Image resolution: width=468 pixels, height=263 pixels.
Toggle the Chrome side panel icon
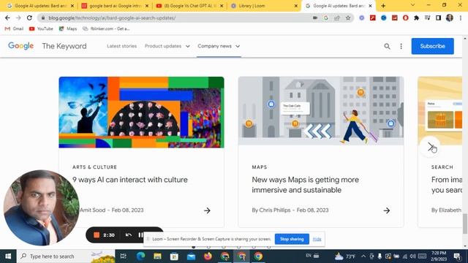tap(438, 18)
